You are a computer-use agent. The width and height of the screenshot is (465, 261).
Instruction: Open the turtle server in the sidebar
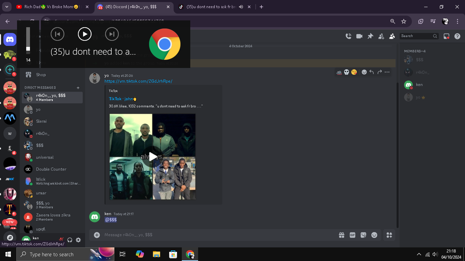10,55
